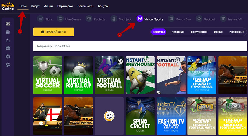This screenshot has width=248, height=136.
Task: Open the Лояльность menu item
Action: (x=85, y=6)
